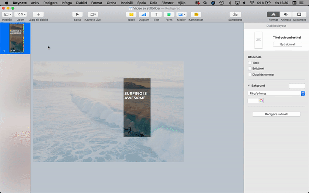Collapse the Bakgrund section triangle
This screenshot has width=309, height=193.
pos(249,85)
